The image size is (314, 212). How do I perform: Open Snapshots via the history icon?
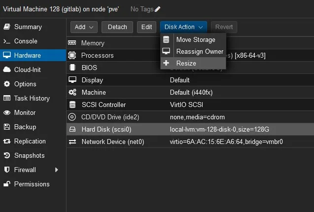tap(7, 155)
